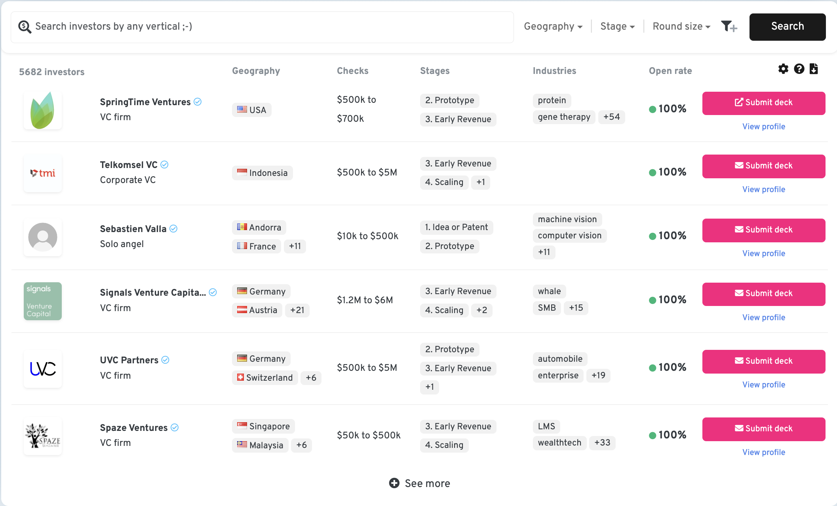Expand +33 more industries for Spaze Ventures
Image resolution: width=837 pixels, height=506 pixels.
(x=602, y=443)
